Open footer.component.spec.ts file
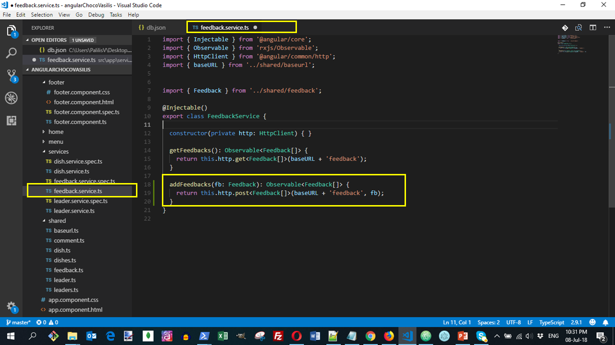The height and width of the screenshot is (345, 615). point(86,112)
